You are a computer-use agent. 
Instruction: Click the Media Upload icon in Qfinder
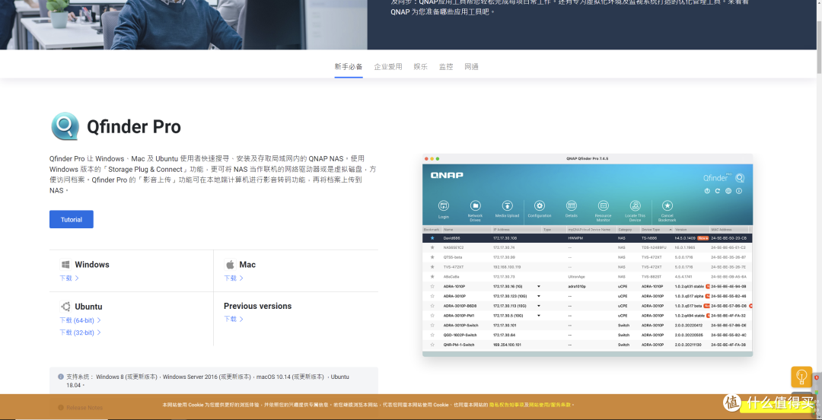pyautogui.click(x=507, y=205)
